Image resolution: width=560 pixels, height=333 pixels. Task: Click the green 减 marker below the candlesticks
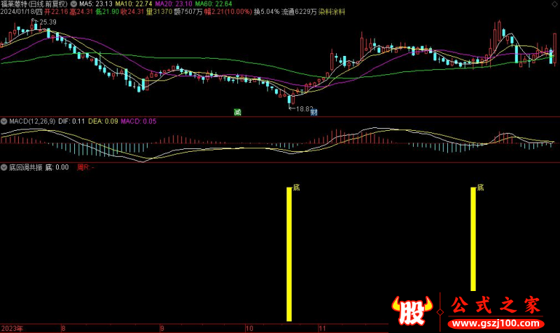tap(237, 112)
